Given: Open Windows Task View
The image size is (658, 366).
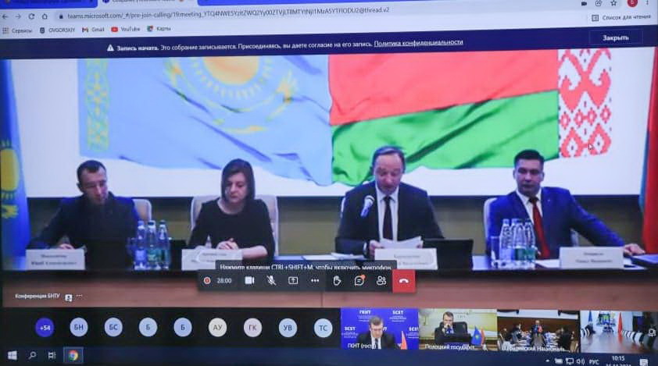Looking at the screenshot, I should click(x=52, y=356).
